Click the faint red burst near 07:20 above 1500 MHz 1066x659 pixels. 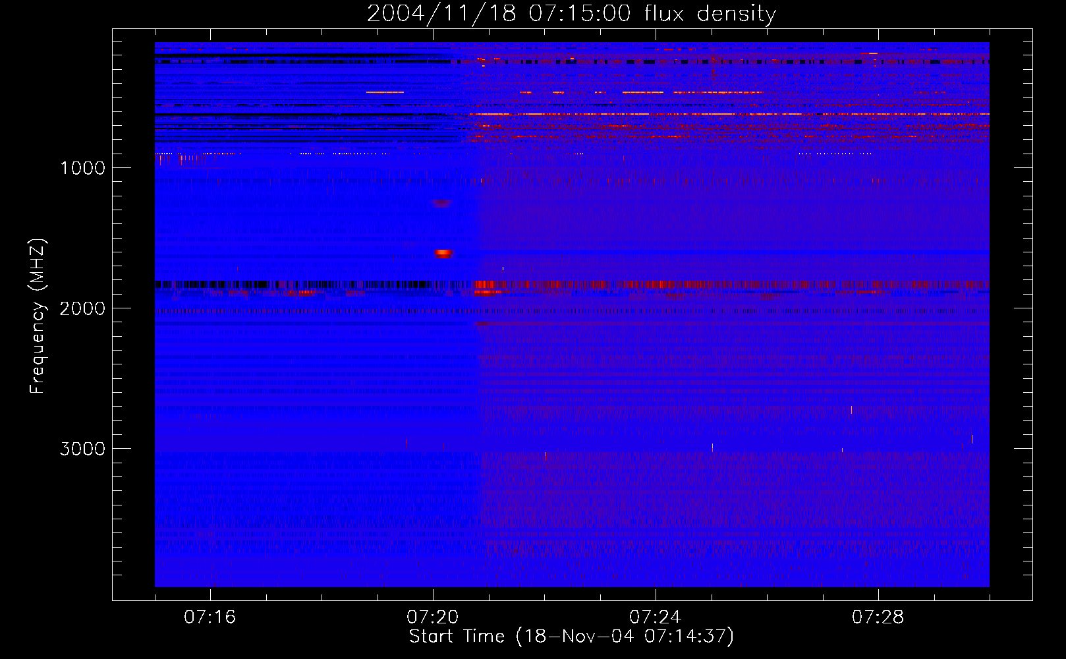click(442, 203)
